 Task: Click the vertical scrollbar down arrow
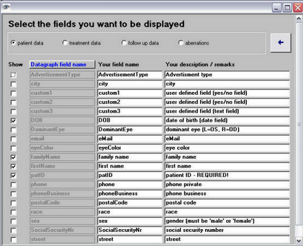[299, 241]
